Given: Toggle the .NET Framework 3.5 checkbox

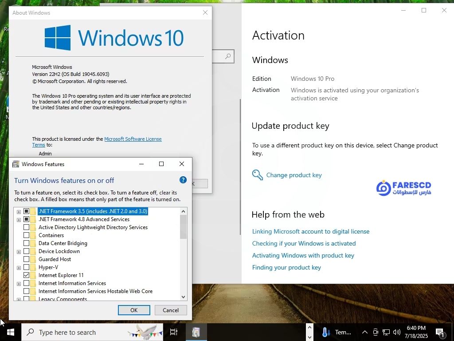Looking at the screenshot, I should (26, 211).
